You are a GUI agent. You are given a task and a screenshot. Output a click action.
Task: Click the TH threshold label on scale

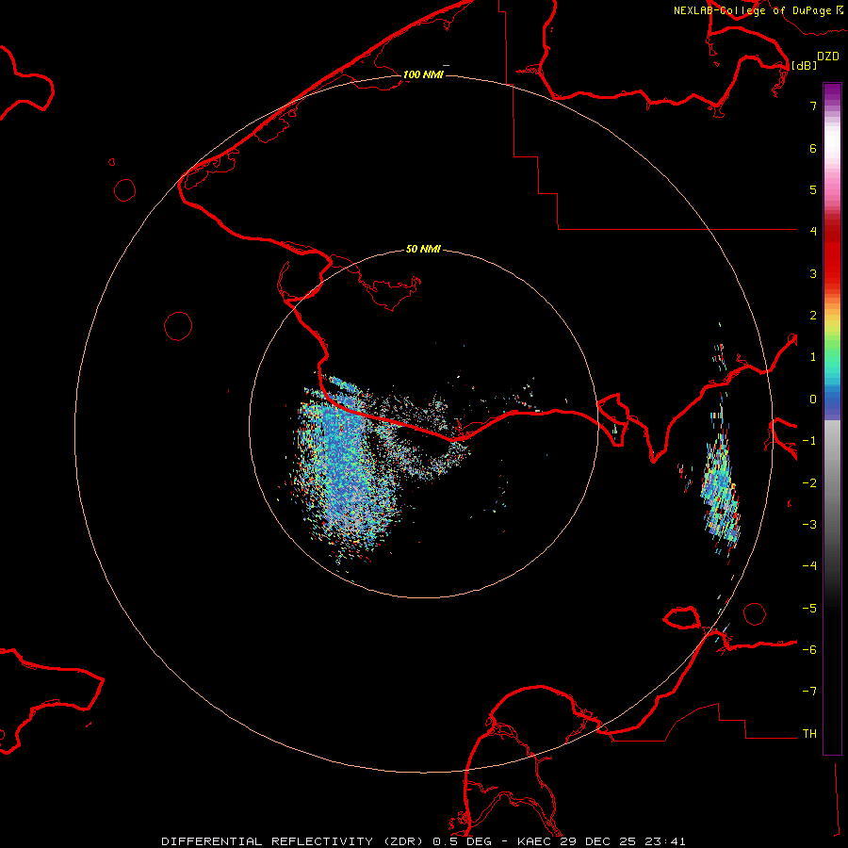pyautogui.click(x=809, y=734)
